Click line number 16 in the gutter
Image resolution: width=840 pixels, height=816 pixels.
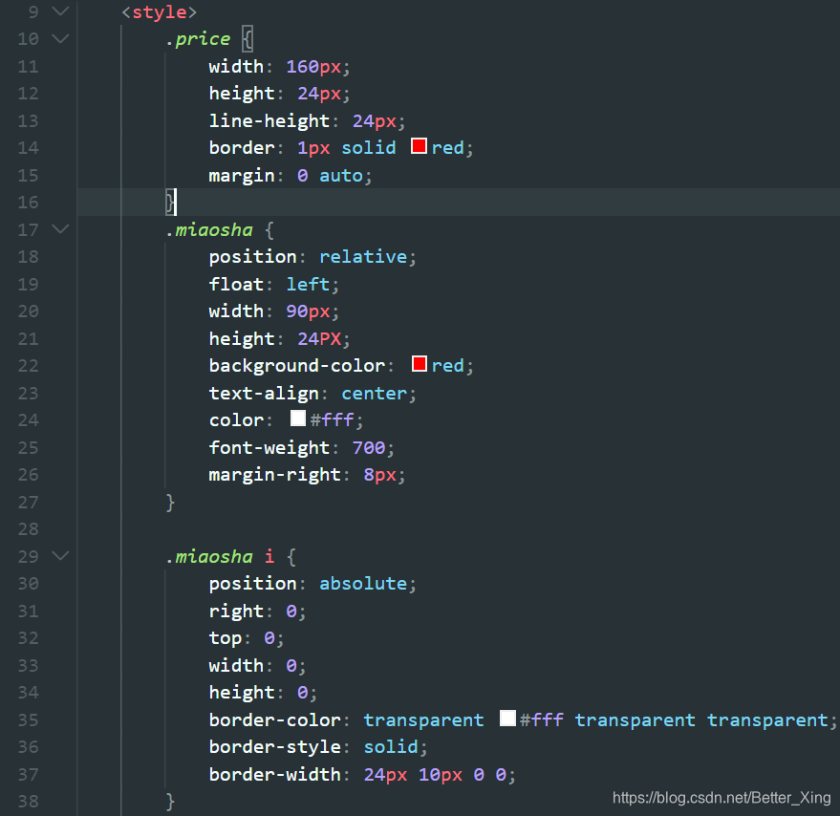28,203
